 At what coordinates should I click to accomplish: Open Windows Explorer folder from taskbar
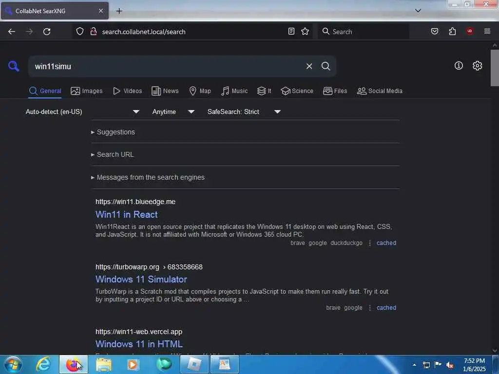coord(104,364)
